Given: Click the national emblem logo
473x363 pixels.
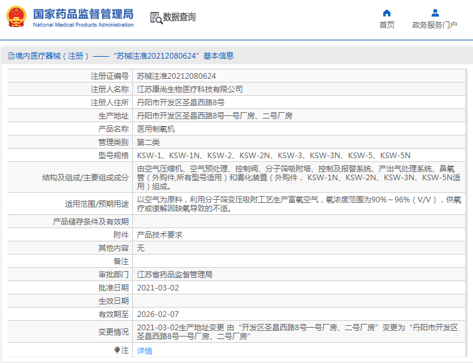Looking at the screenshot, I should click(x=16, y=17).
